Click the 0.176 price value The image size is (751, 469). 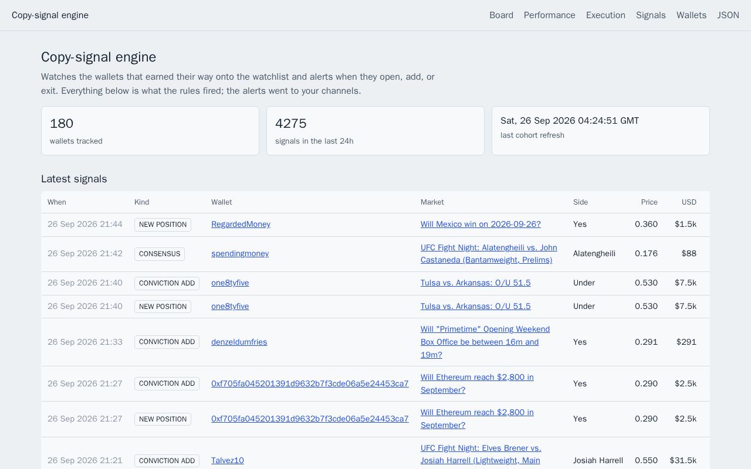[x=646, y=254]
